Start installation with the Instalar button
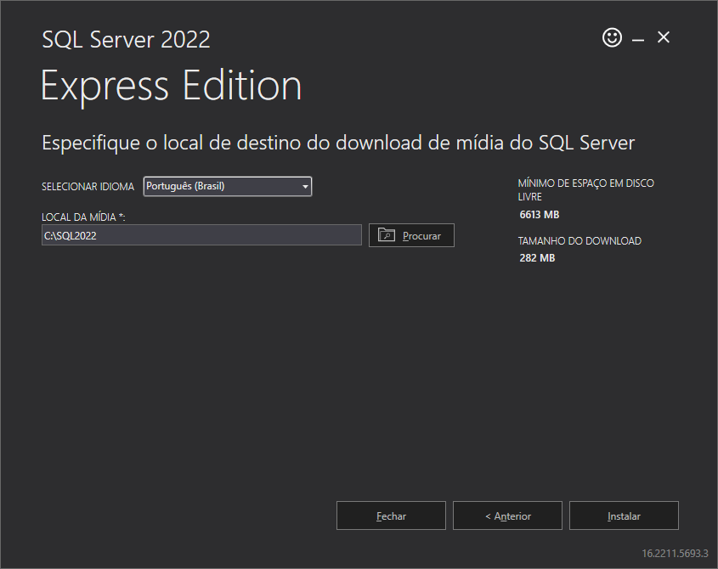 [624, 515]
